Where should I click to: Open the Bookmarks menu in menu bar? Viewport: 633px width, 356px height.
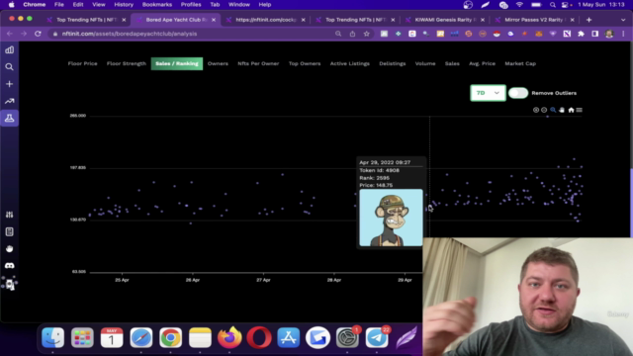[157, 4]
